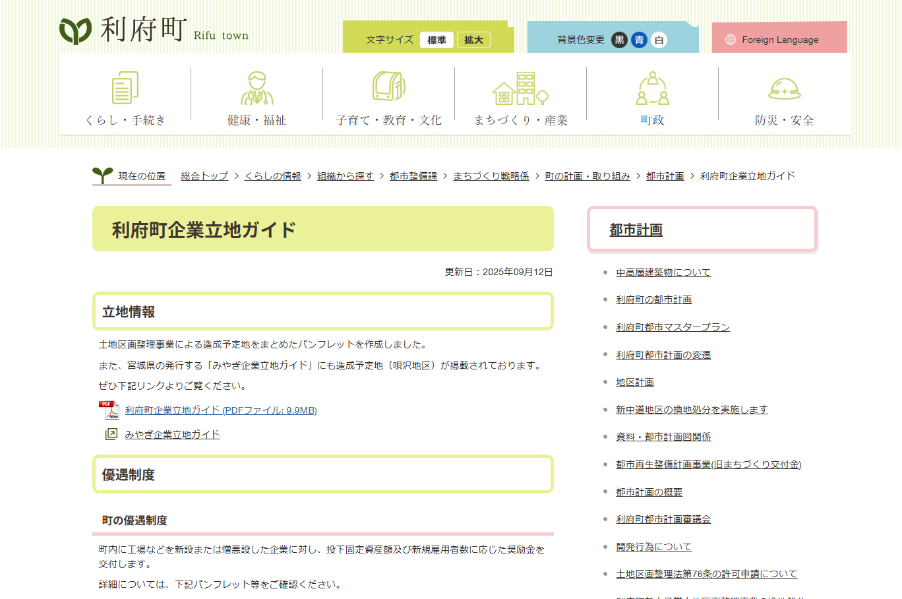Download 利府町企業立地ガイド PDF link
This screenshot has height=599, width=902.
221,410
